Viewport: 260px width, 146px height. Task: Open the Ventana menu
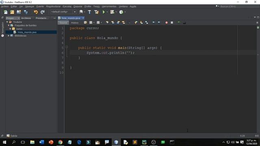point(123,6)
